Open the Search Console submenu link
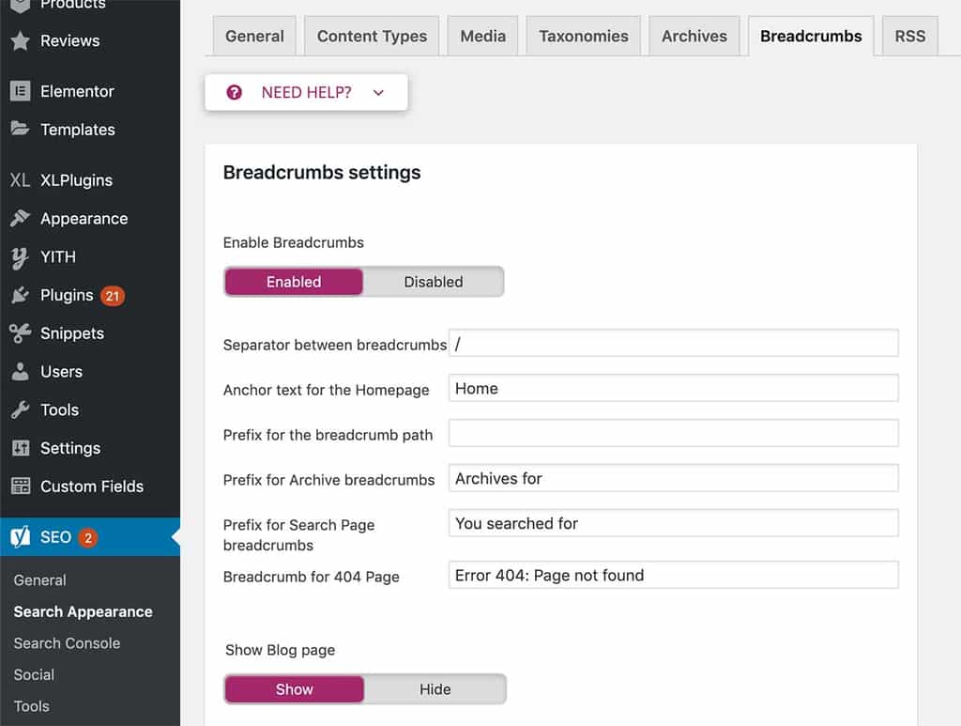Image resolution: width=961 pixels, height=726 pixels. click(67, 643)
